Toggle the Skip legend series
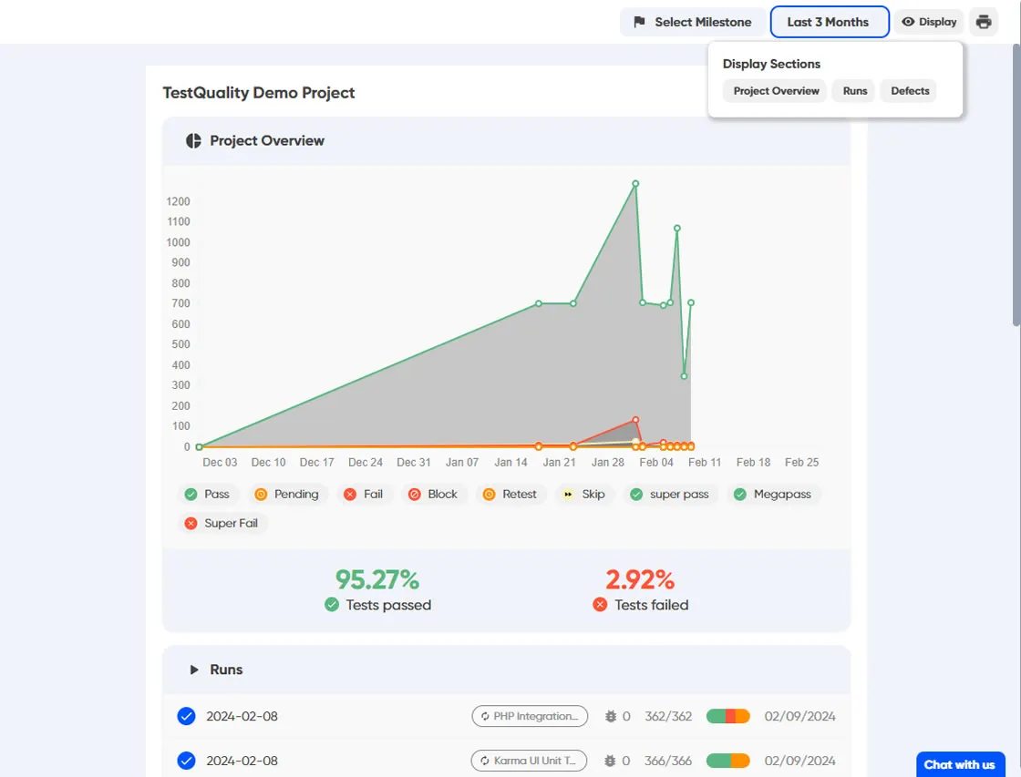Image resolution: width=1021 pixels, height=777 pixels. pos(584,495)
